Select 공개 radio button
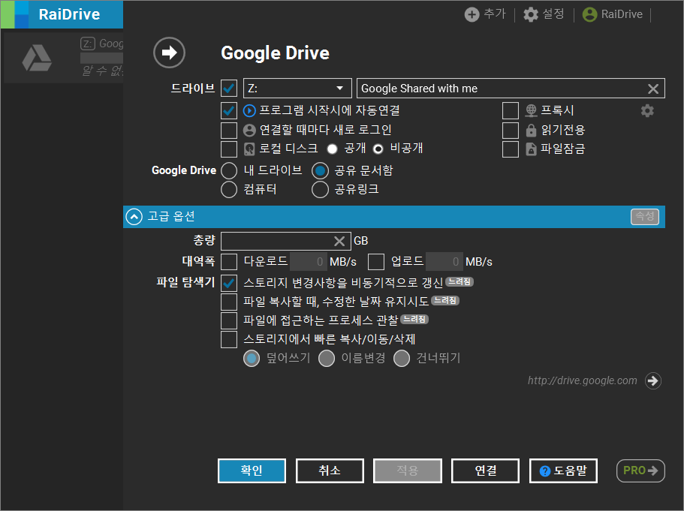The width and height of the screenshot is (684, 511). pyautogui.click(x=333, y=149)
